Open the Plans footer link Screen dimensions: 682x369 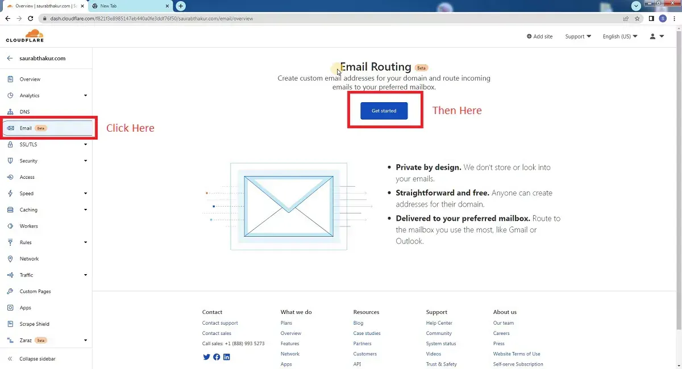[286, 323]
